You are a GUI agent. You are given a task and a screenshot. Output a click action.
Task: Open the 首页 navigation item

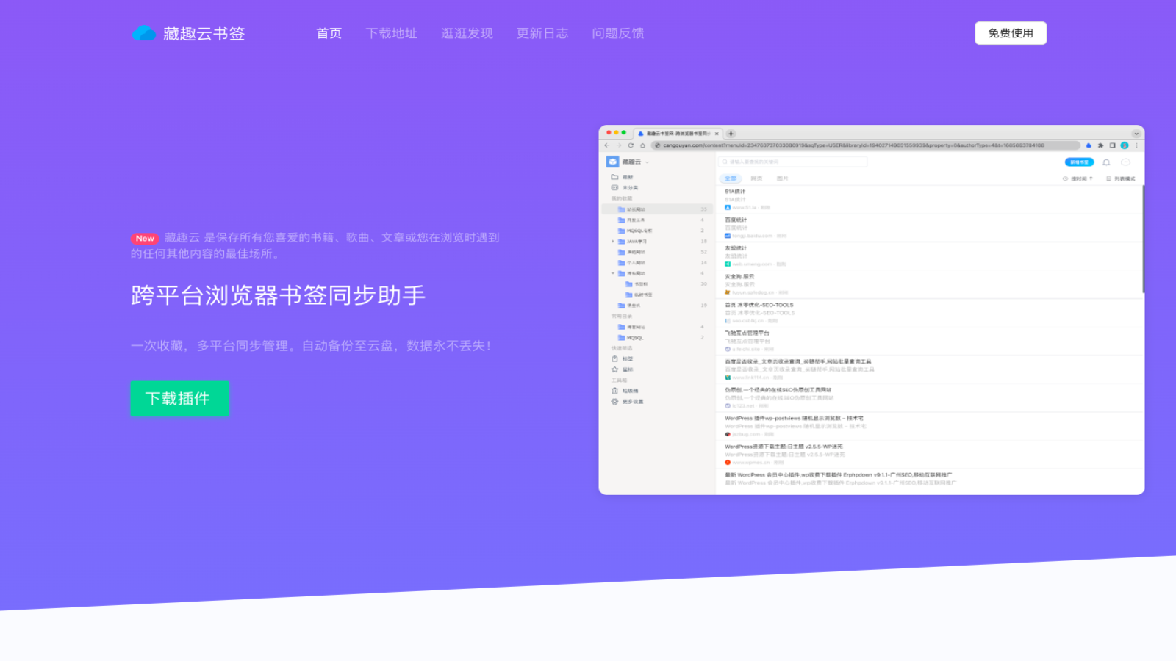click(x=329, y=33)
